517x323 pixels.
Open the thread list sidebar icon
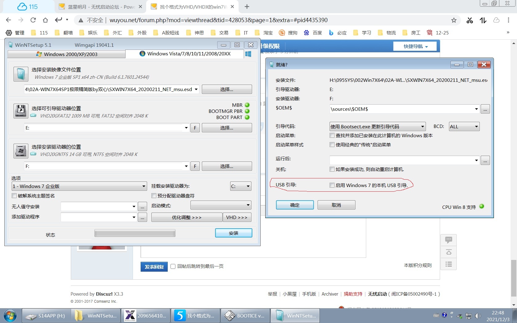tap(449, 264)
